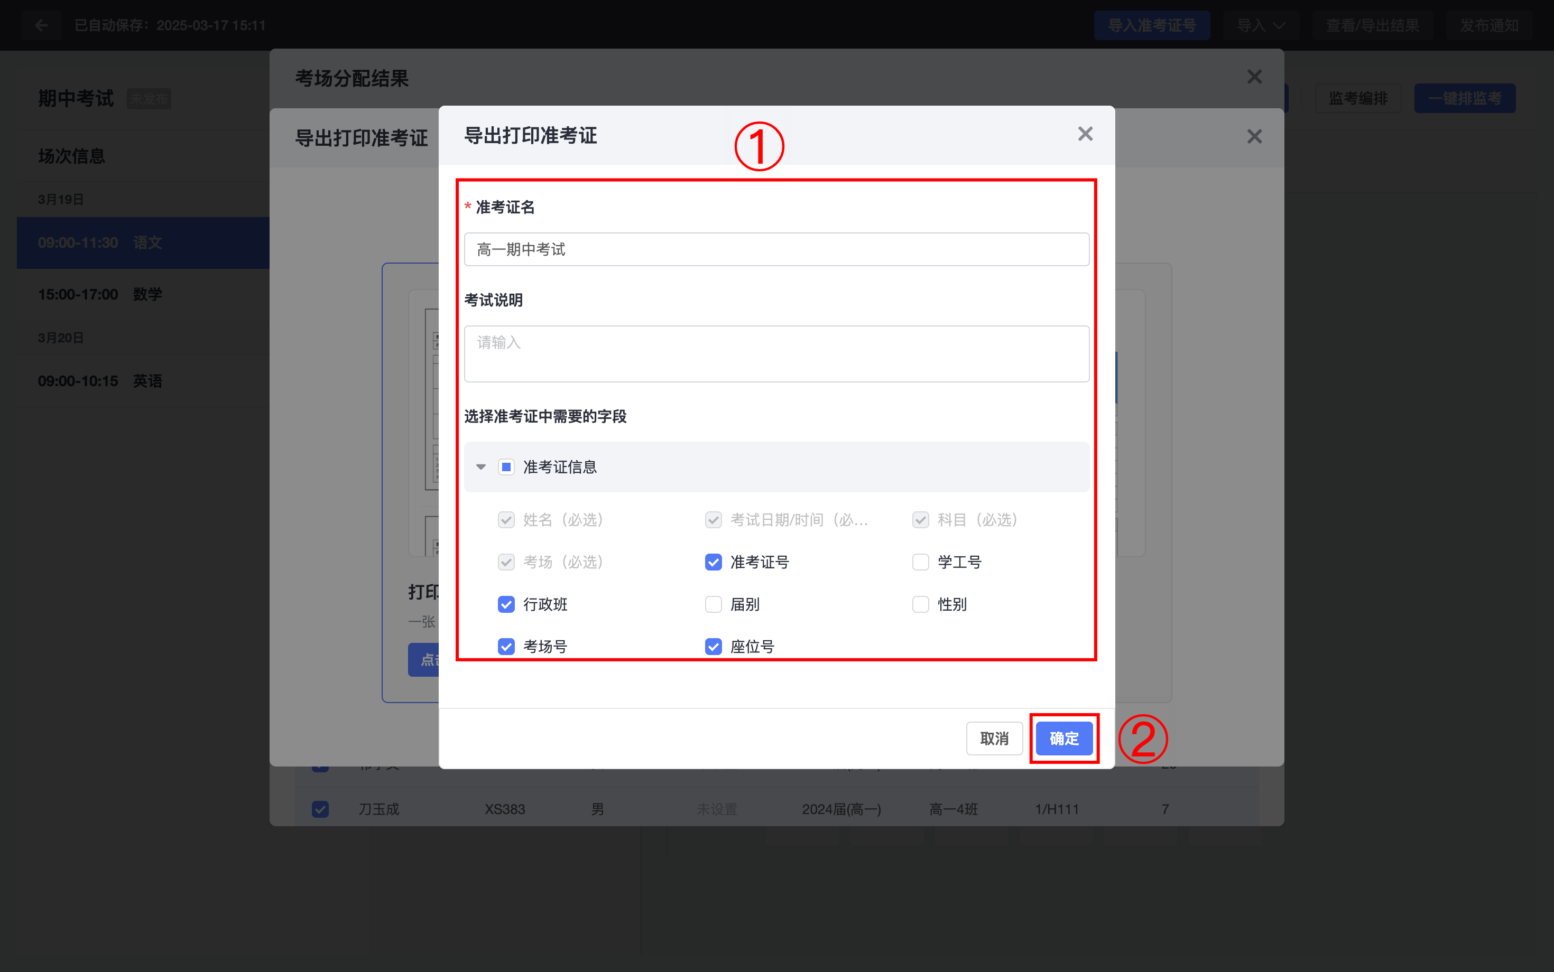Select the 09:00-10:15 英语 session
This screenshot has height=972, width=1554.
143,381
